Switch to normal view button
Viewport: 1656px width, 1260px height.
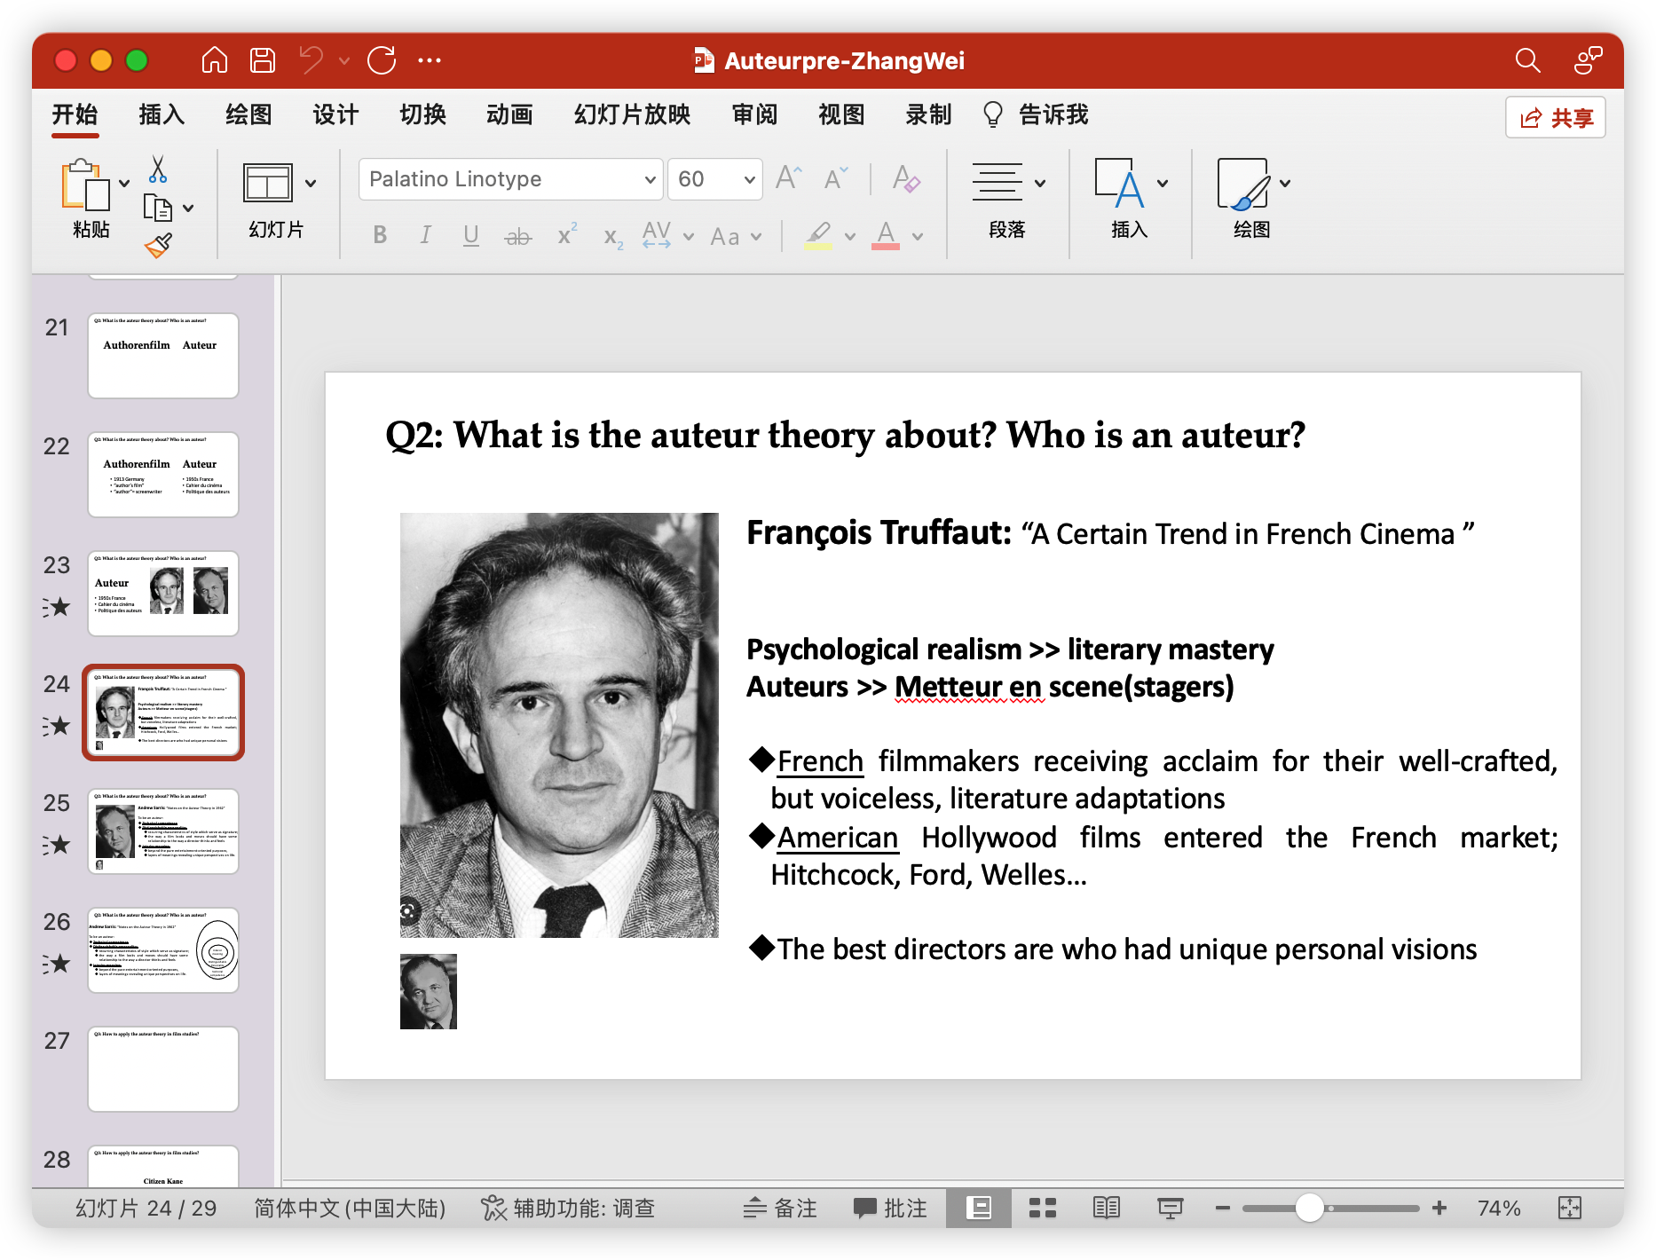point(979,1208)
